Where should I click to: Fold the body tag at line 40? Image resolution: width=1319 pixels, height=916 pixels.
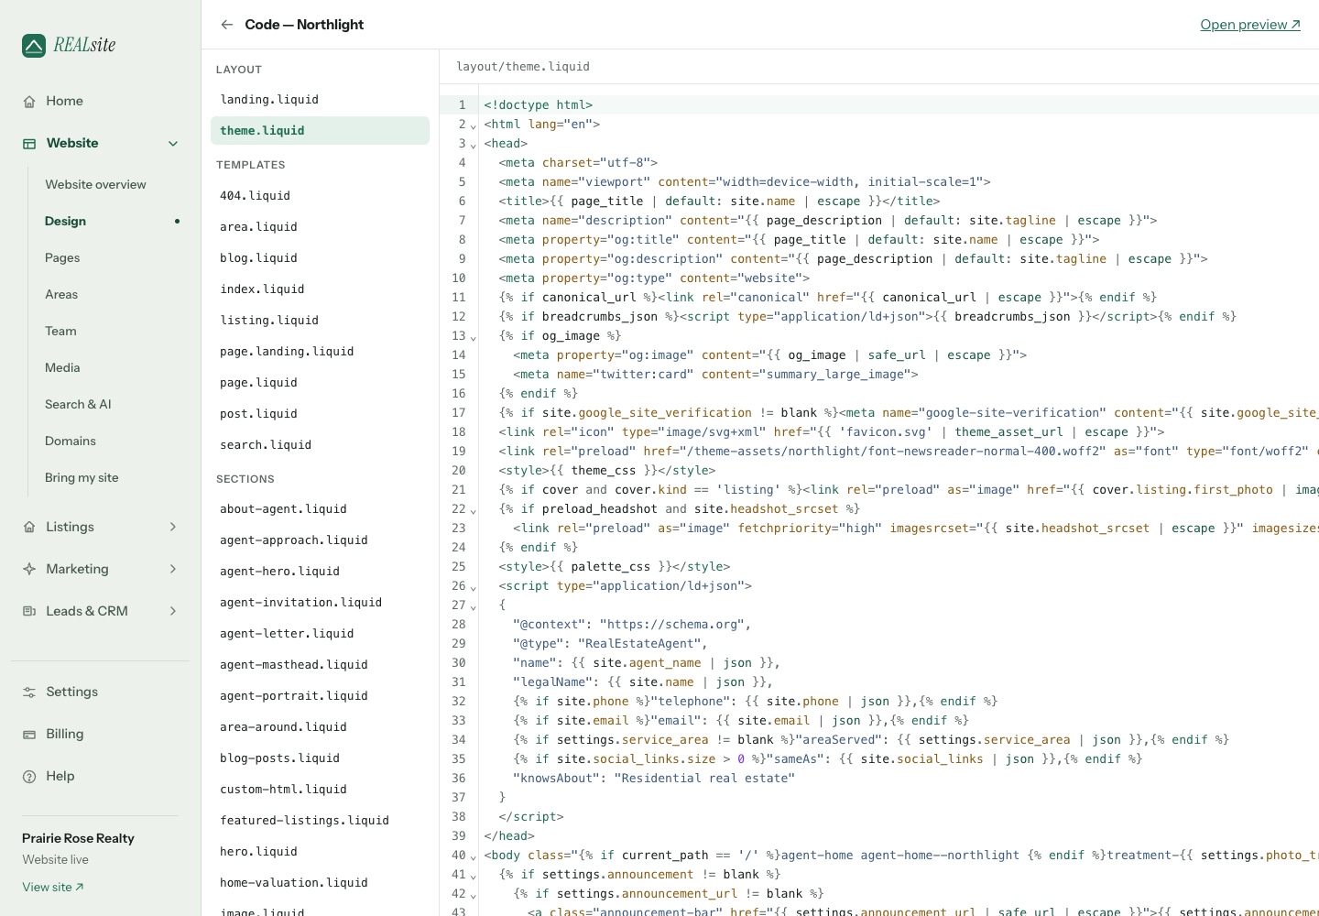474,856
